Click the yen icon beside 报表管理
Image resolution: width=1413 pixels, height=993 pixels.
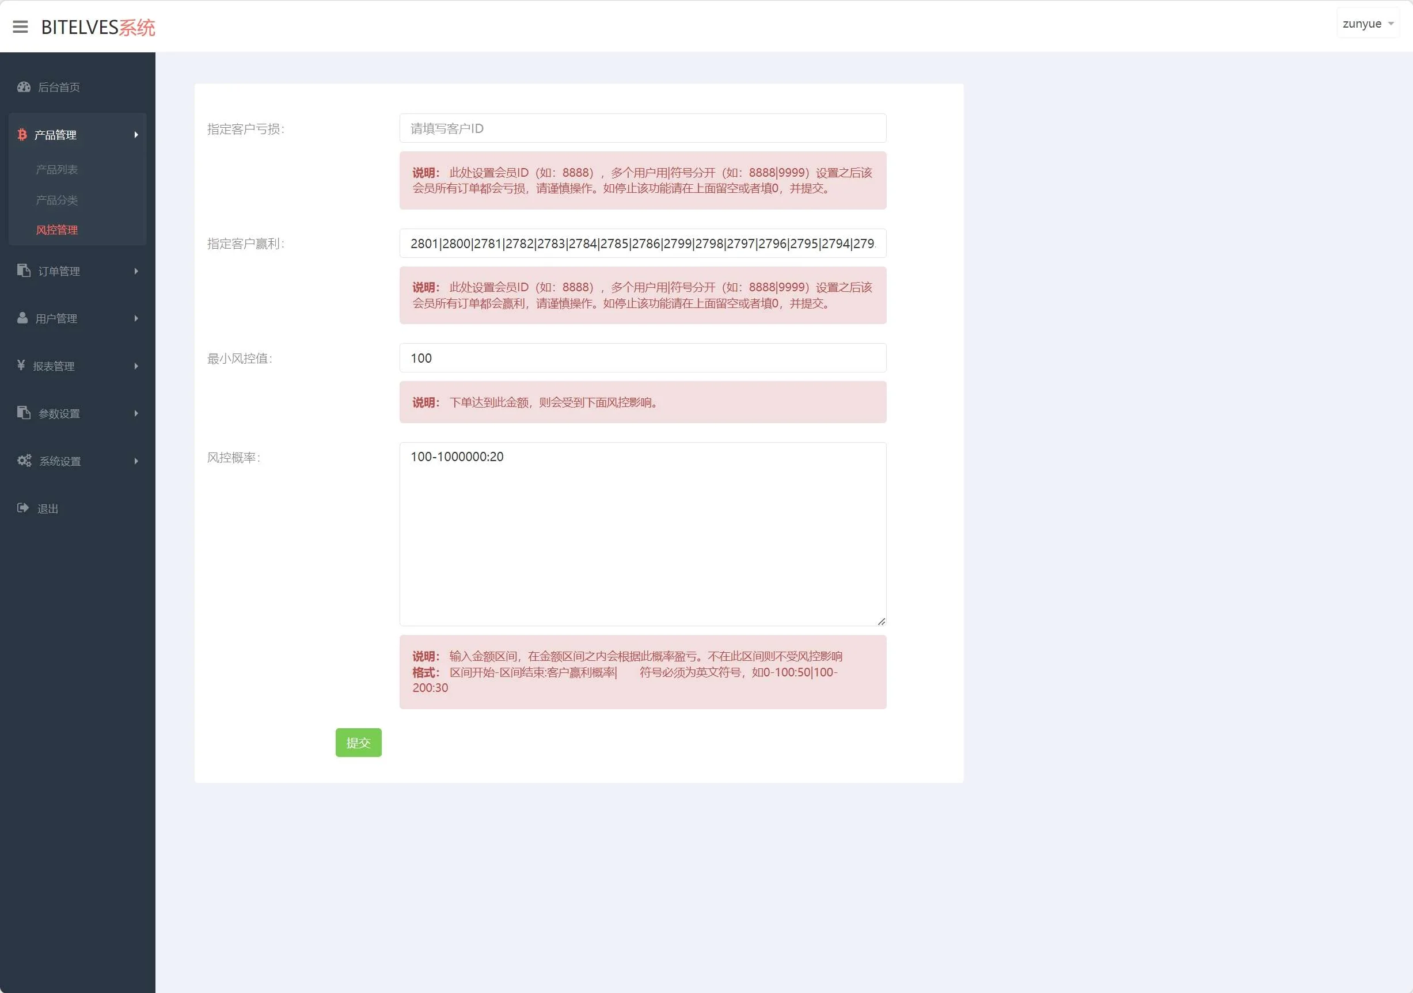click(x=21, y=366)
